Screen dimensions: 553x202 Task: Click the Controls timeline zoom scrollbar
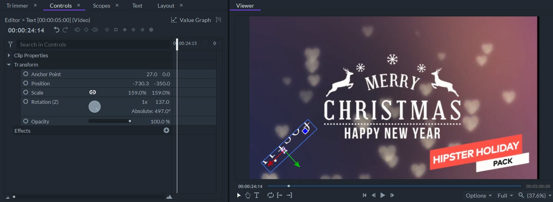(x=88, y=197)
